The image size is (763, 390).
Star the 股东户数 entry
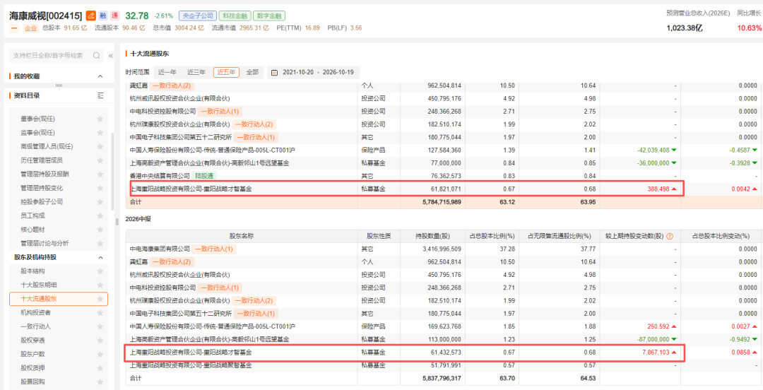tap(100, 354)
